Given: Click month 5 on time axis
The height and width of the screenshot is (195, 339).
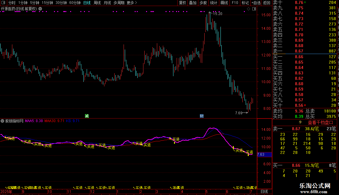Looking at the screenshot, I should (206, 192).
